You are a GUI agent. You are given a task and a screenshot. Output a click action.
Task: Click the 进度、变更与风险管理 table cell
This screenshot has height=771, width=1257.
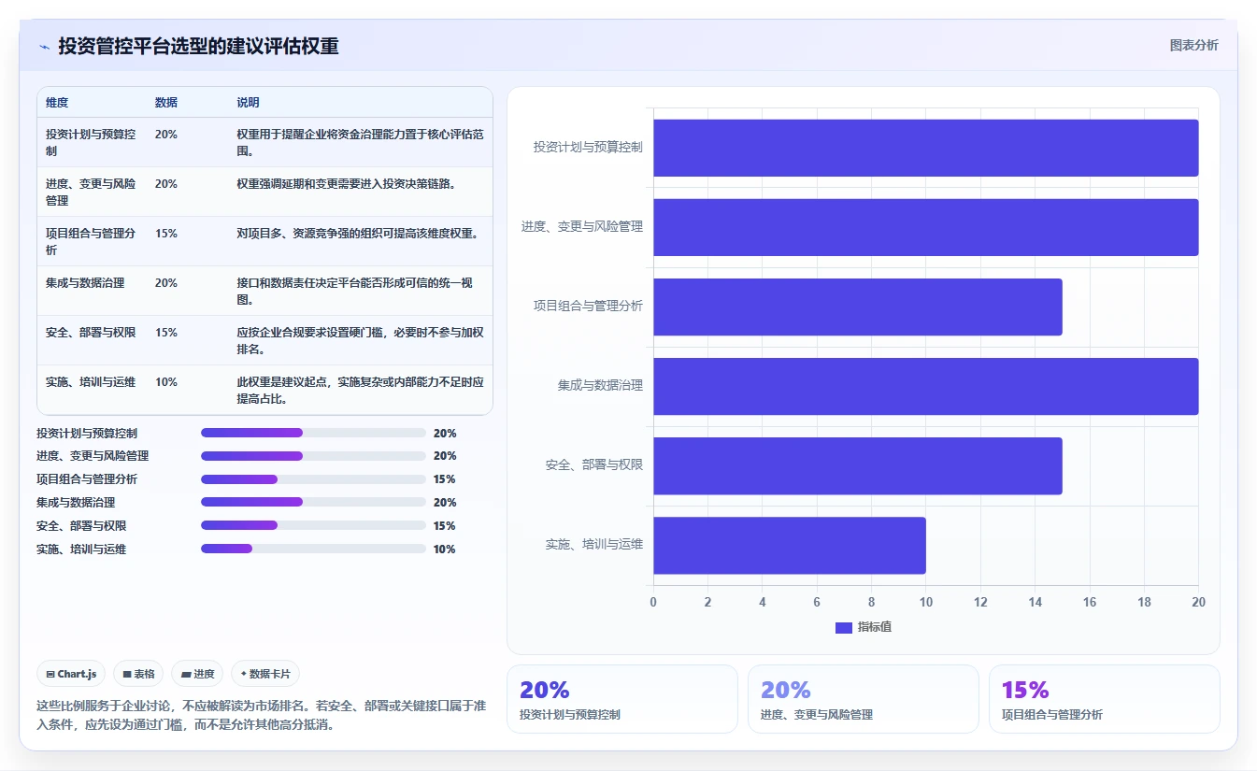click(x=91, y=192)
